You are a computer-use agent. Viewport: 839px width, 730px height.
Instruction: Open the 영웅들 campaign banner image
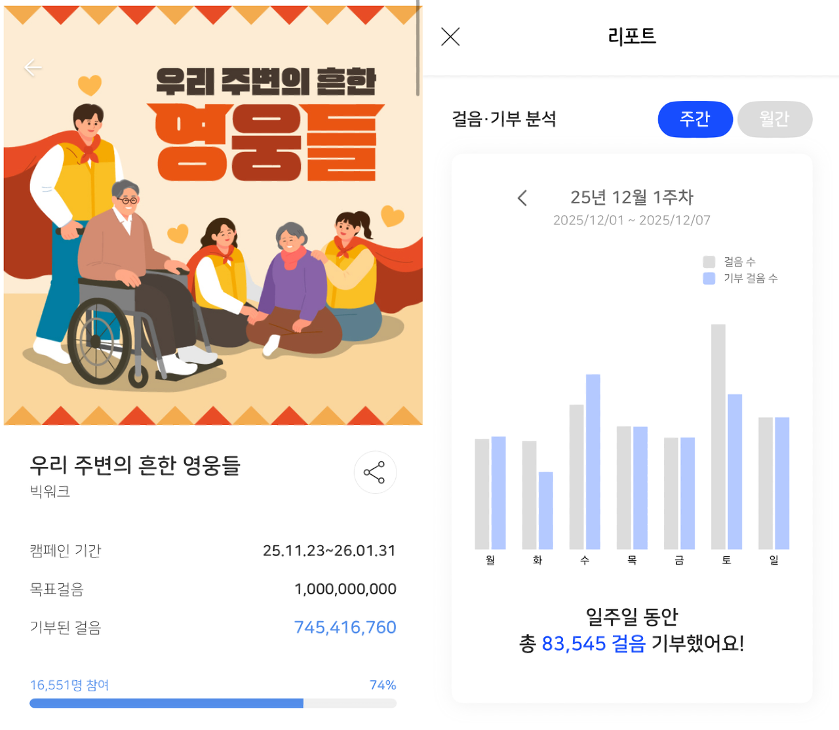pyautogui.click(x=213, y=215)
